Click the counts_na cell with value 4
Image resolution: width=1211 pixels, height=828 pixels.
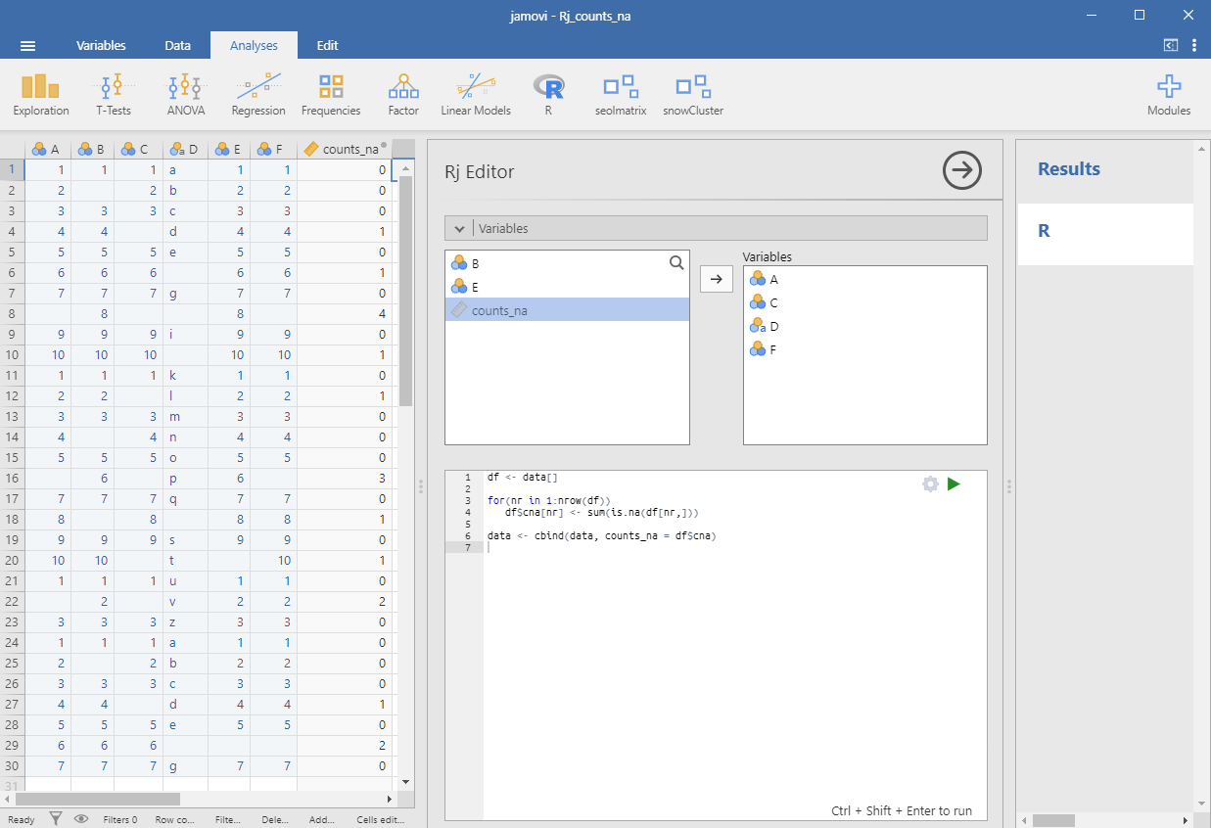[344, 314]
